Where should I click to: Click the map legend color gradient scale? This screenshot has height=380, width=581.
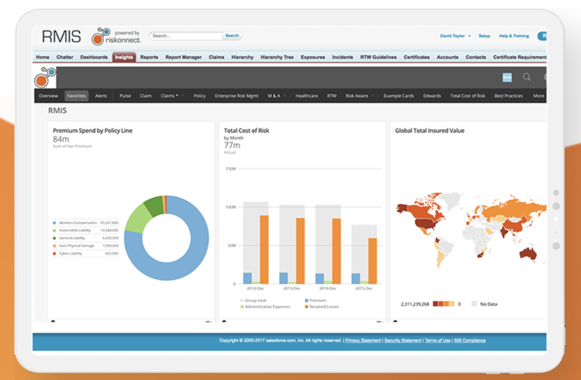443,304
